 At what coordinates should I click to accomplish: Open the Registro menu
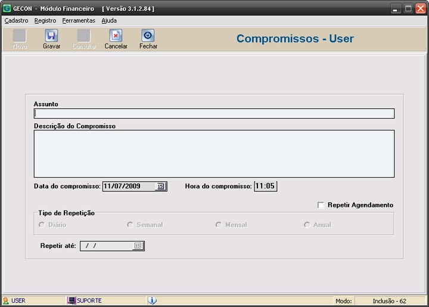coord(45,20)
